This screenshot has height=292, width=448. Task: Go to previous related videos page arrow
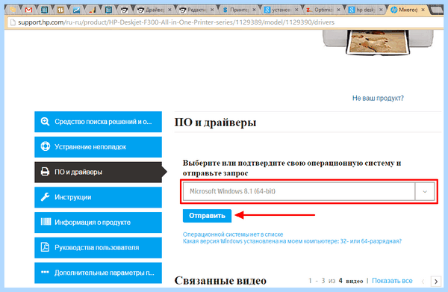pyautogui.click(x=423, y=281)
